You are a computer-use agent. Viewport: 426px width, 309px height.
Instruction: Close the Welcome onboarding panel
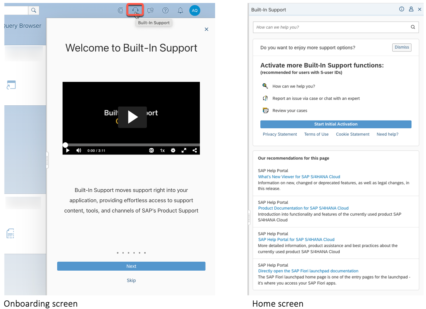[206, 29]
